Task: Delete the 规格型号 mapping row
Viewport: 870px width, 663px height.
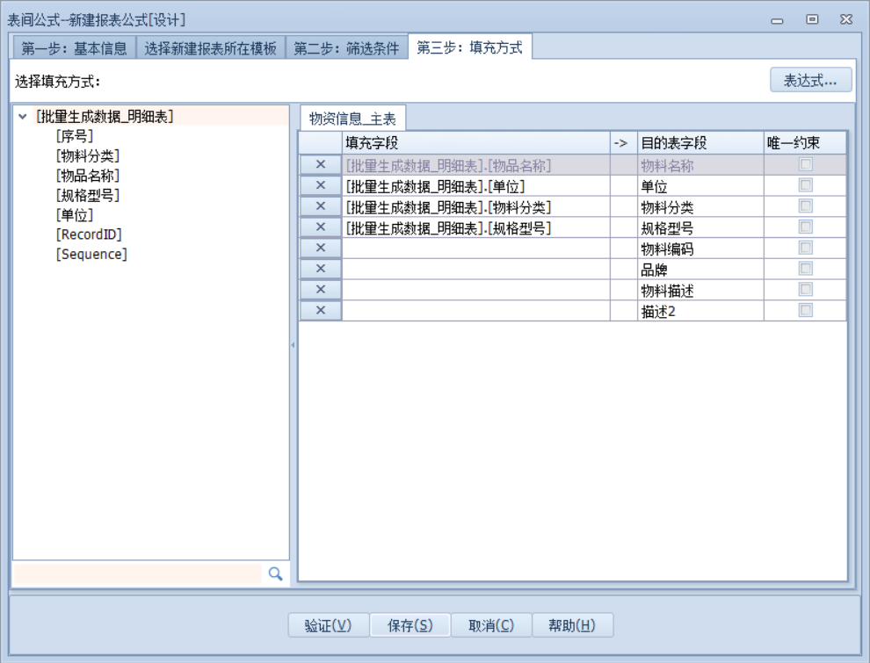Action: 321,227
